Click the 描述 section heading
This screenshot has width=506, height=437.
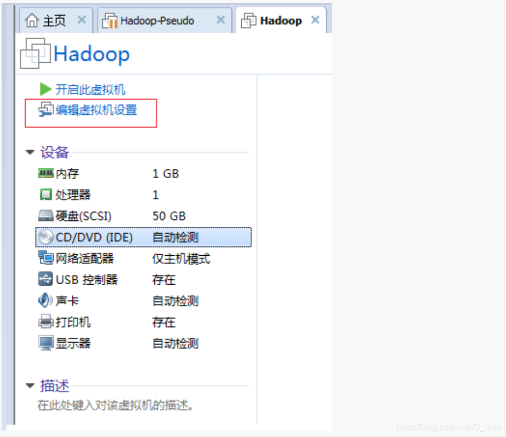pyautogui.click(x=54, y=386)
